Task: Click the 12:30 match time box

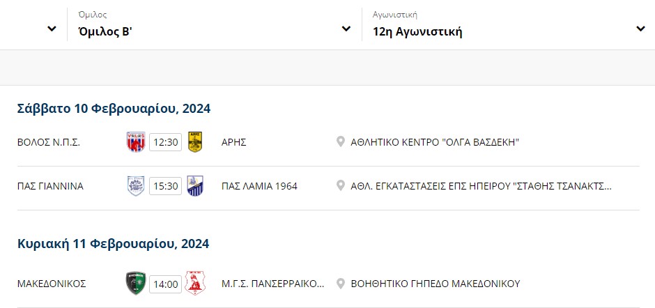Action: pos(165,143)
